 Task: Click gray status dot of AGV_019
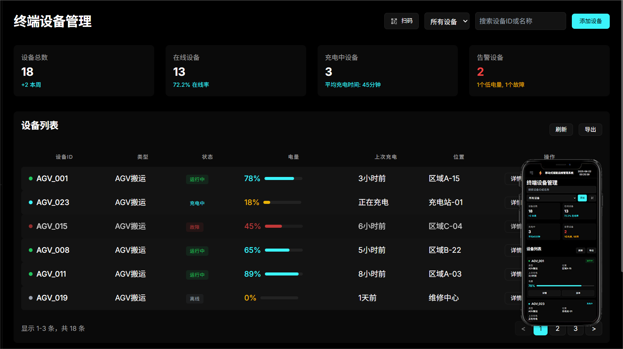point(31,298)
